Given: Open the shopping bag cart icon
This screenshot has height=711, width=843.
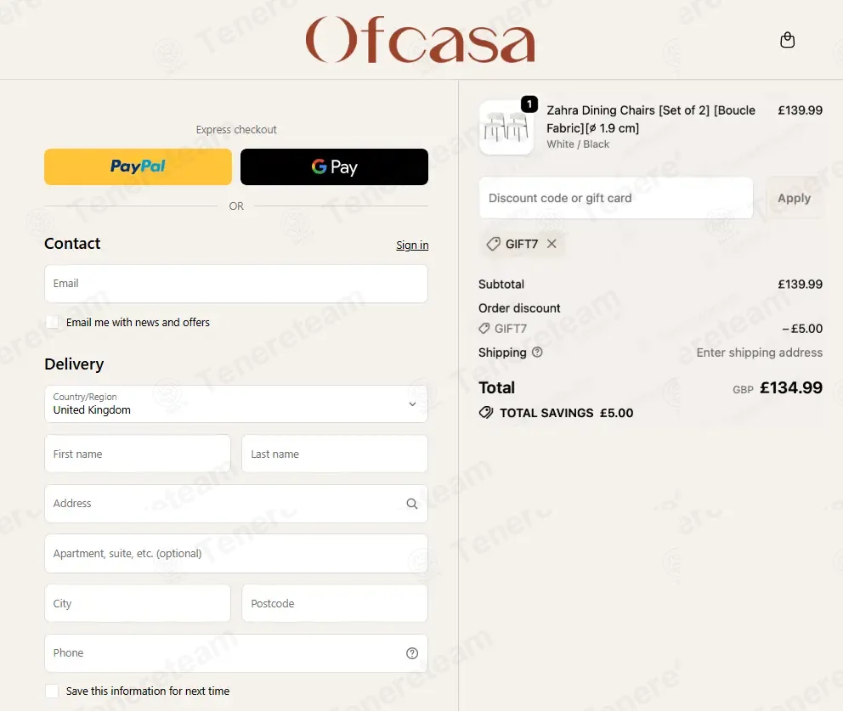Looking at the screenshot, I should (x=787, y=40).
